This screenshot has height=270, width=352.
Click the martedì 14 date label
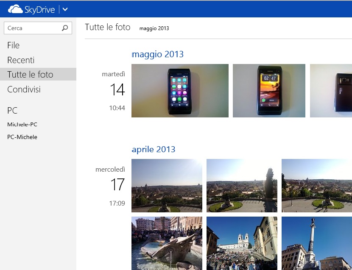click(x=114, y=84)
